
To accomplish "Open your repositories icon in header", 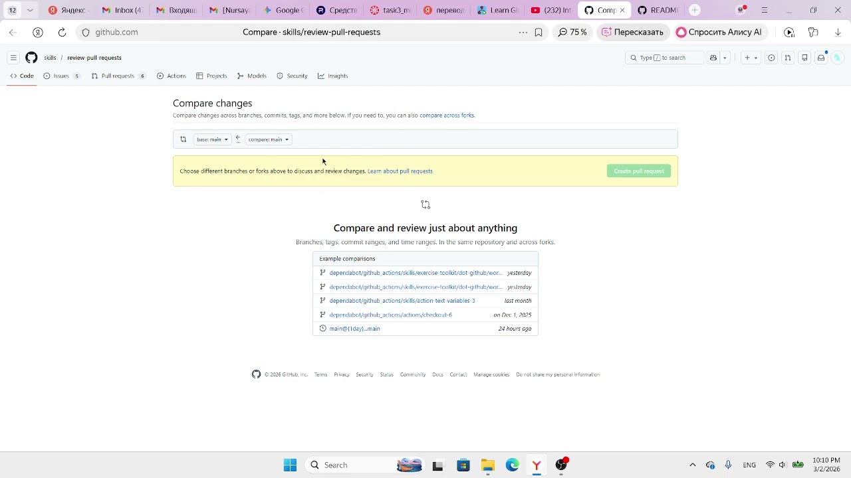I will pos(804,58).
